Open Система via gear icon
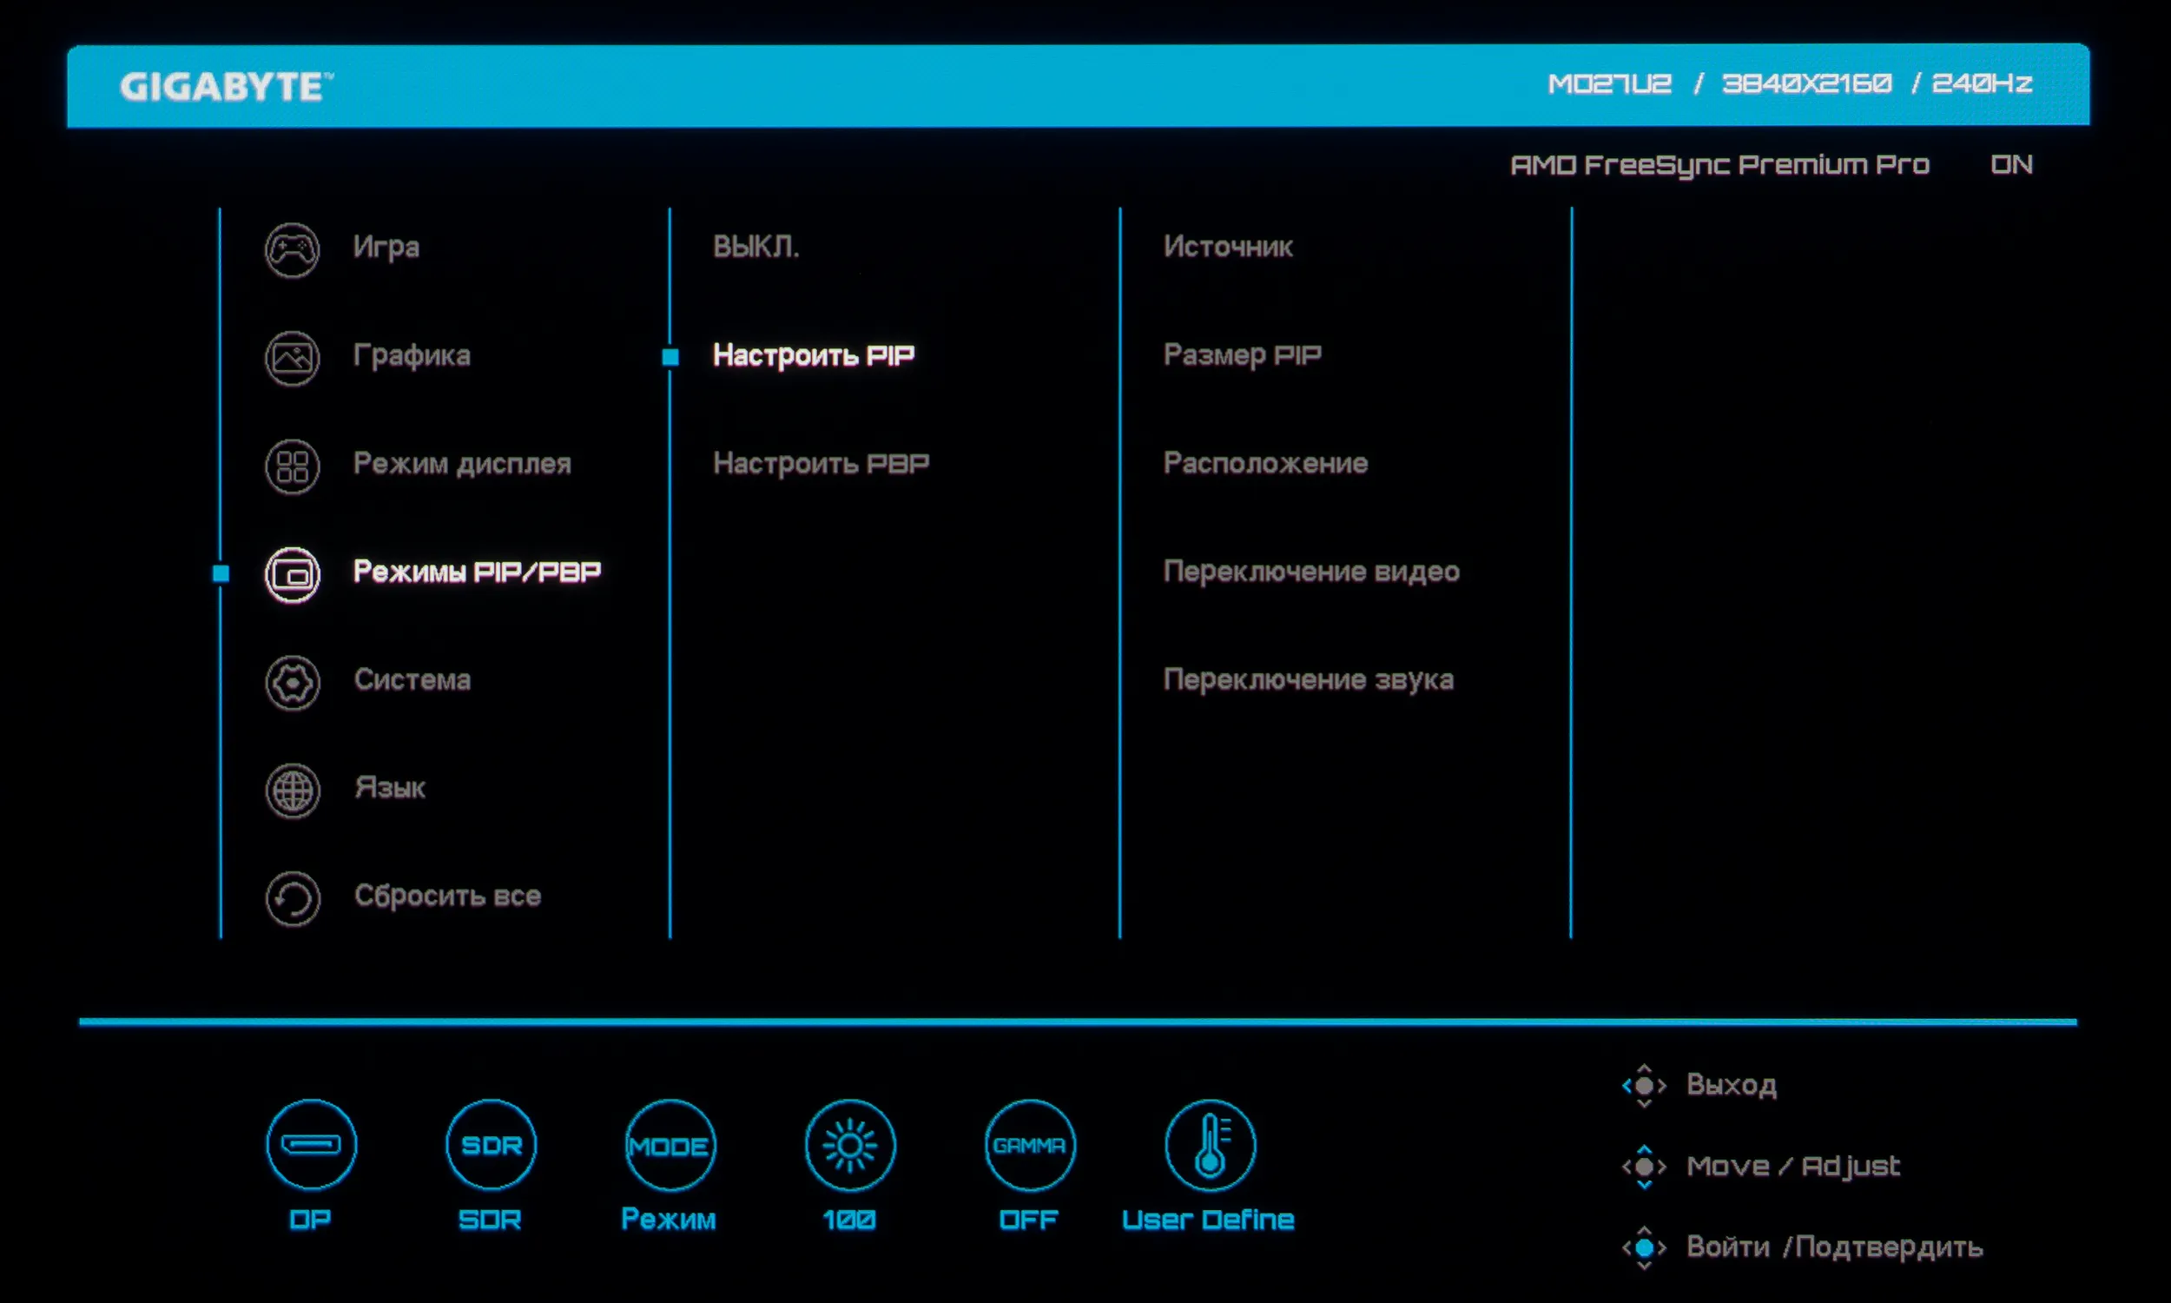 [292, 682]
